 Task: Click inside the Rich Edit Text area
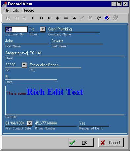65,100
